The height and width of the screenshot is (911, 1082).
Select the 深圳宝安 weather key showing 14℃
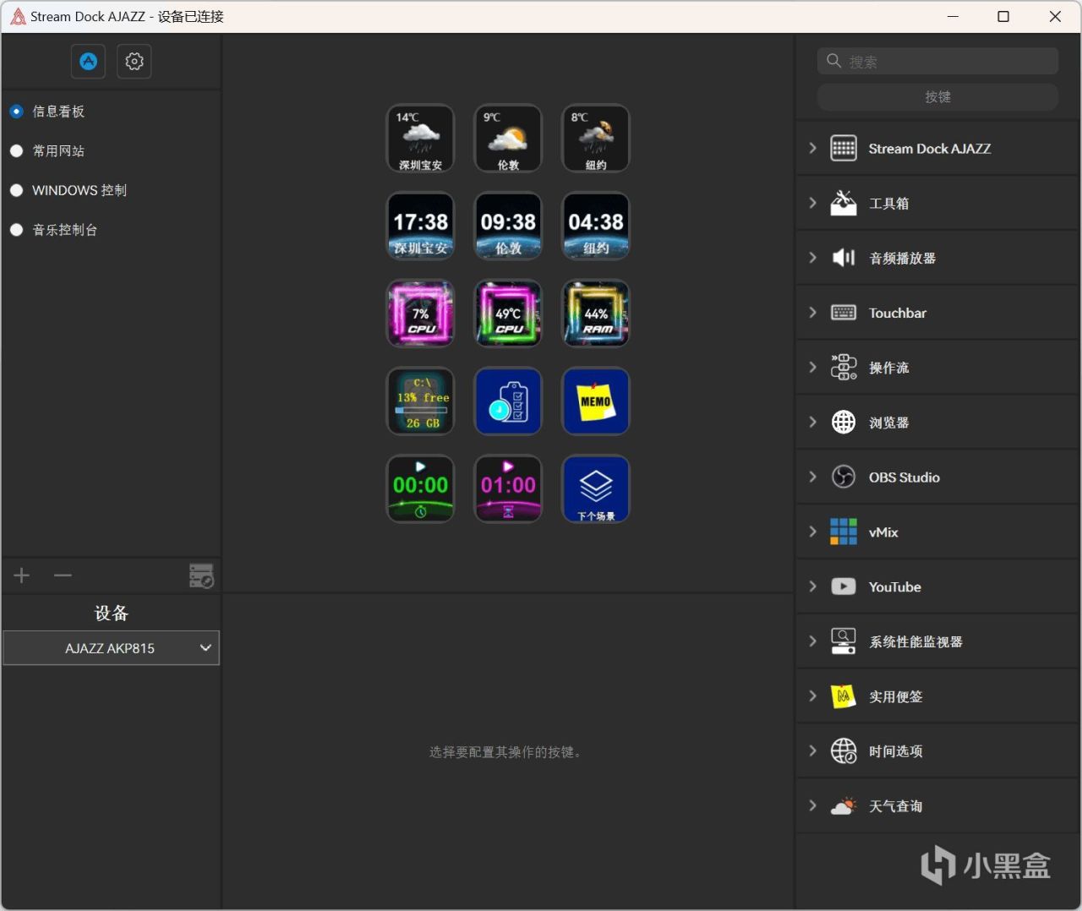click(x=420, y=139)
